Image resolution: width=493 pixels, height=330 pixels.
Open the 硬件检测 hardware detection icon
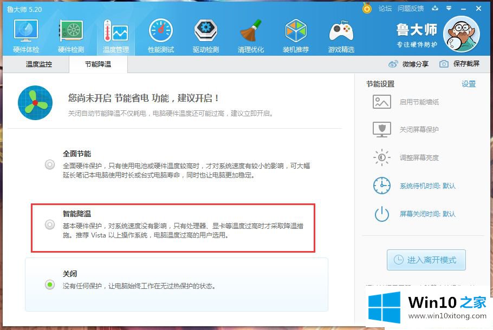(71, 31)
